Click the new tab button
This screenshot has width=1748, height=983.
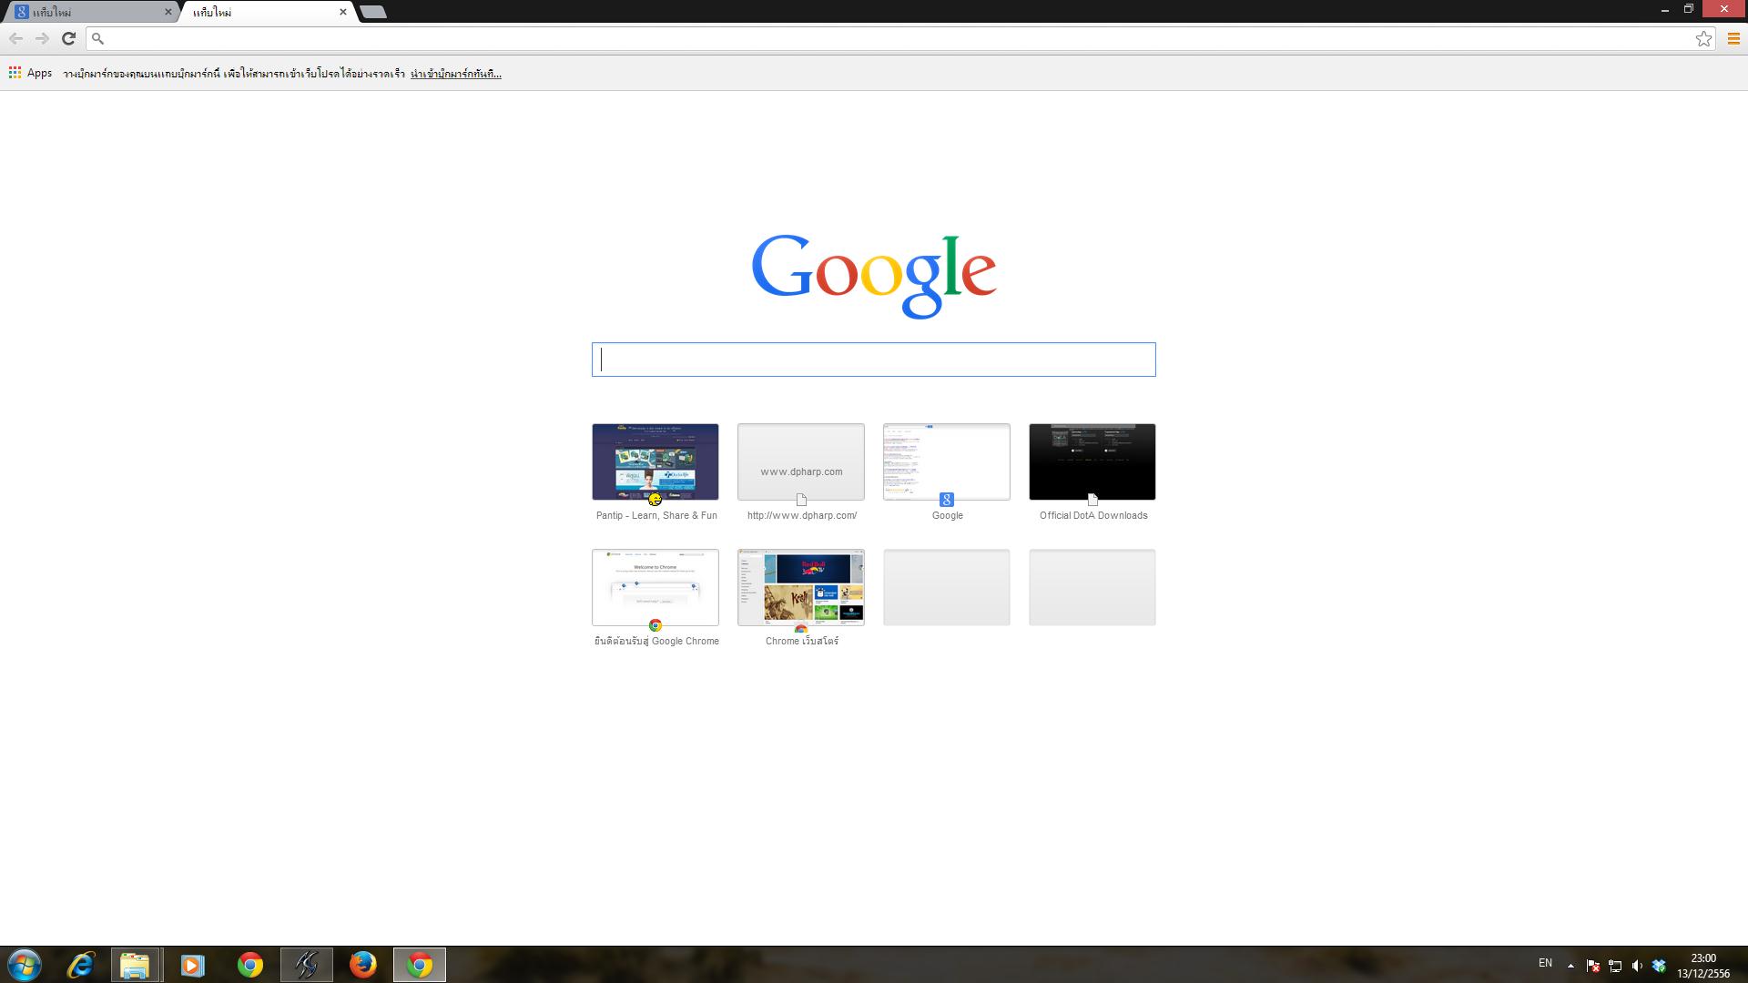(372, 12)
